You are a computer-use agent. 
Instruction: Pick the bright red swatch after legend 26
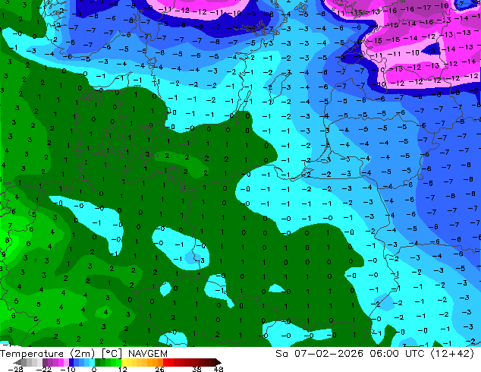pos(165,362)
